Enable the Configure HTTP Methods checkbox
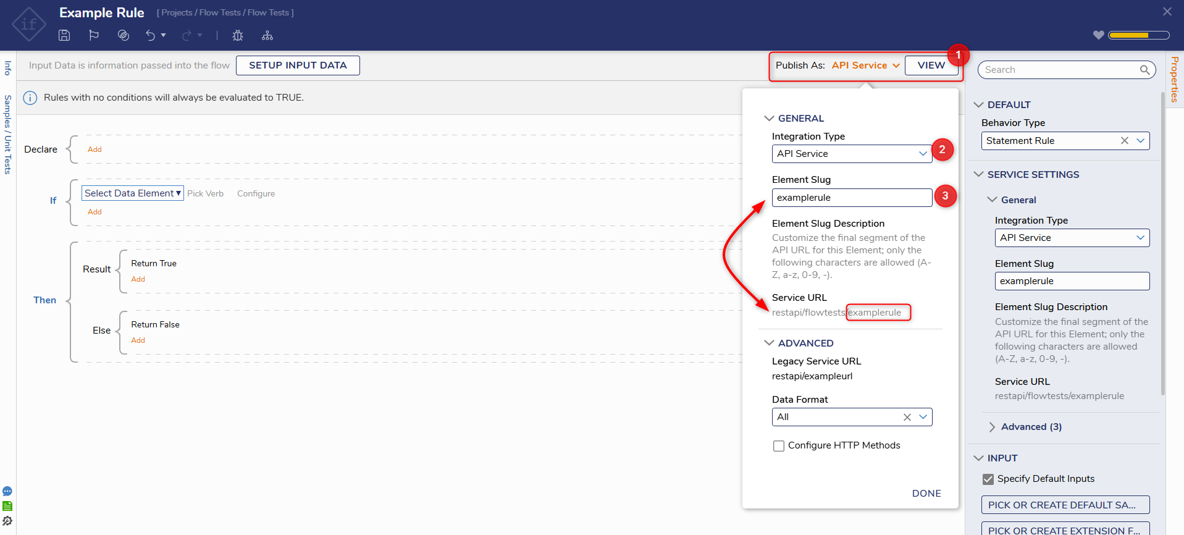 coord(779,445)
